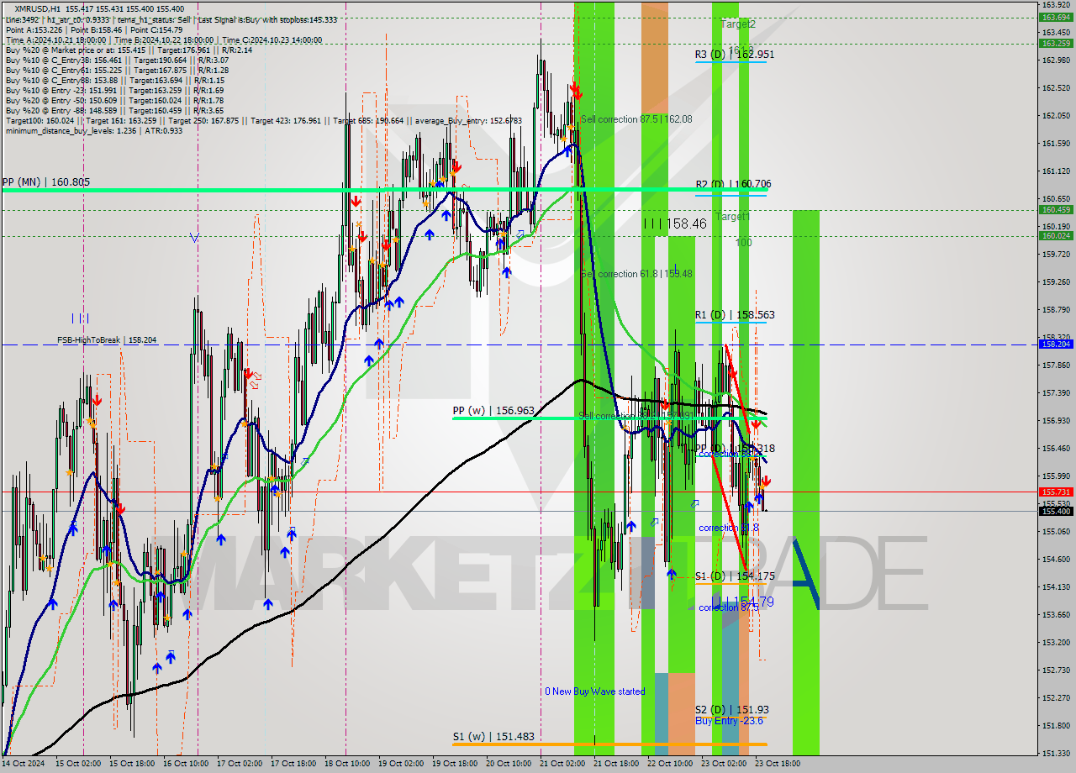
Task: Click the red 155.731 price tag on axis
Action: (x=1056, y=492)
